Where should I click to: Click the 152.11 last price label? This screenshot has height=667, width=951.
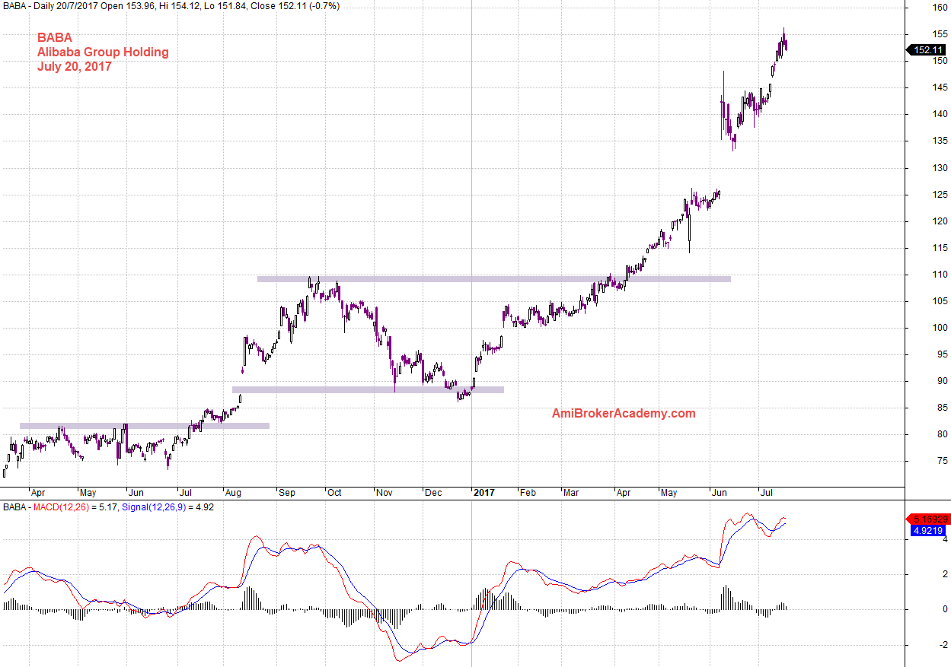(928, 50)
